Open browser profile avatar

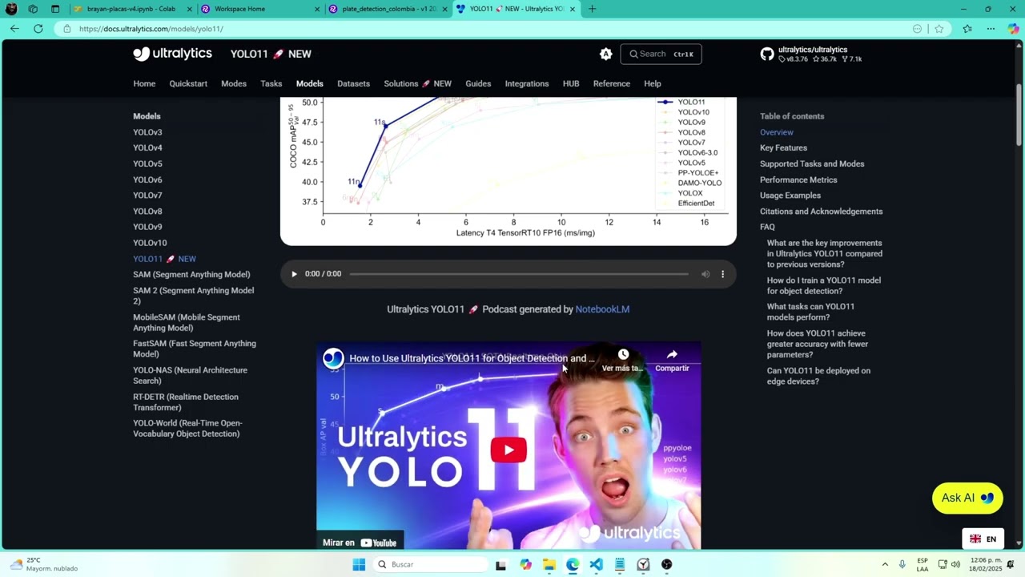click(x=11, y=9)
